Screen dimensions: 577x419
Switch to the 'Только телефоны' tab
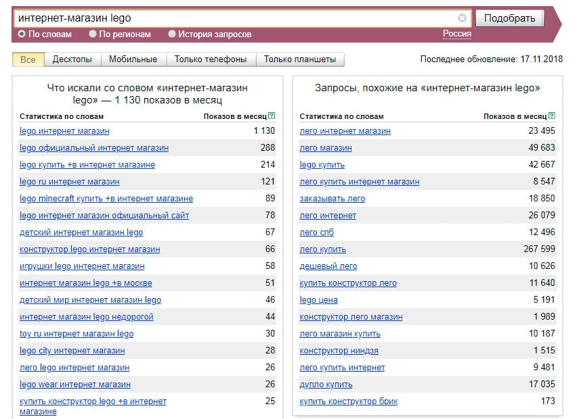(211, 59)
